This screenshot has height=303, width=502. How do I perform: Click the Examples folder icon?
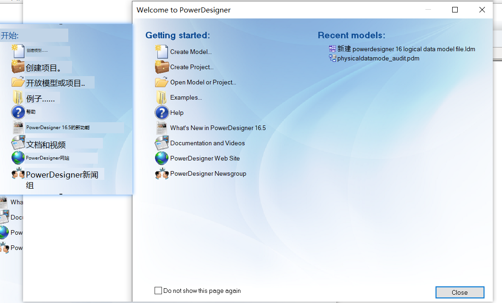(x=161, y=97)
